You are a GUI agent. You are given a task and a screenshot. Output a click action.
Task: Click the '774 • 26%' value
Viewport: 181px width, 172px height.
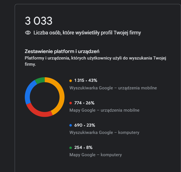pos(84,103)
